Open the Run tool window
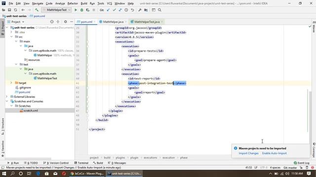The image size is (316, 177). coord(13,163)
